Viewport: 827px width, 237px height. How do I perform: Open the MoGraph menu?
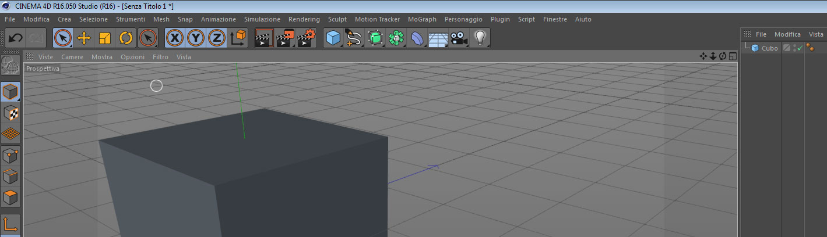(x=422, y=19)
